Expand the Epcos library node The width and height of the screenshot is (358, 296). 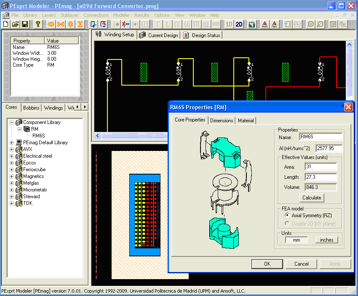click(11, 163)
